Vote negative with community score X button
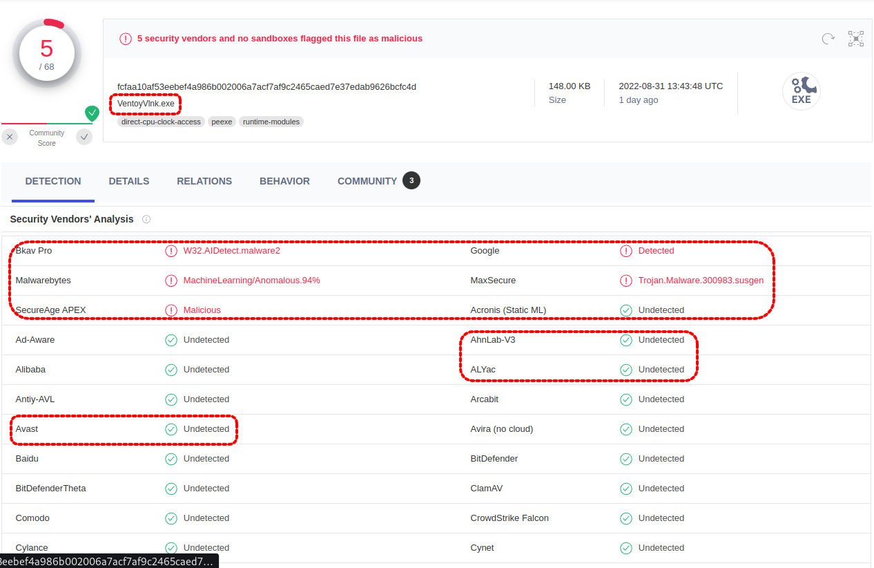The width and height of the screenshot is (874, 568). pyautogui.click(x=10, y=137)
